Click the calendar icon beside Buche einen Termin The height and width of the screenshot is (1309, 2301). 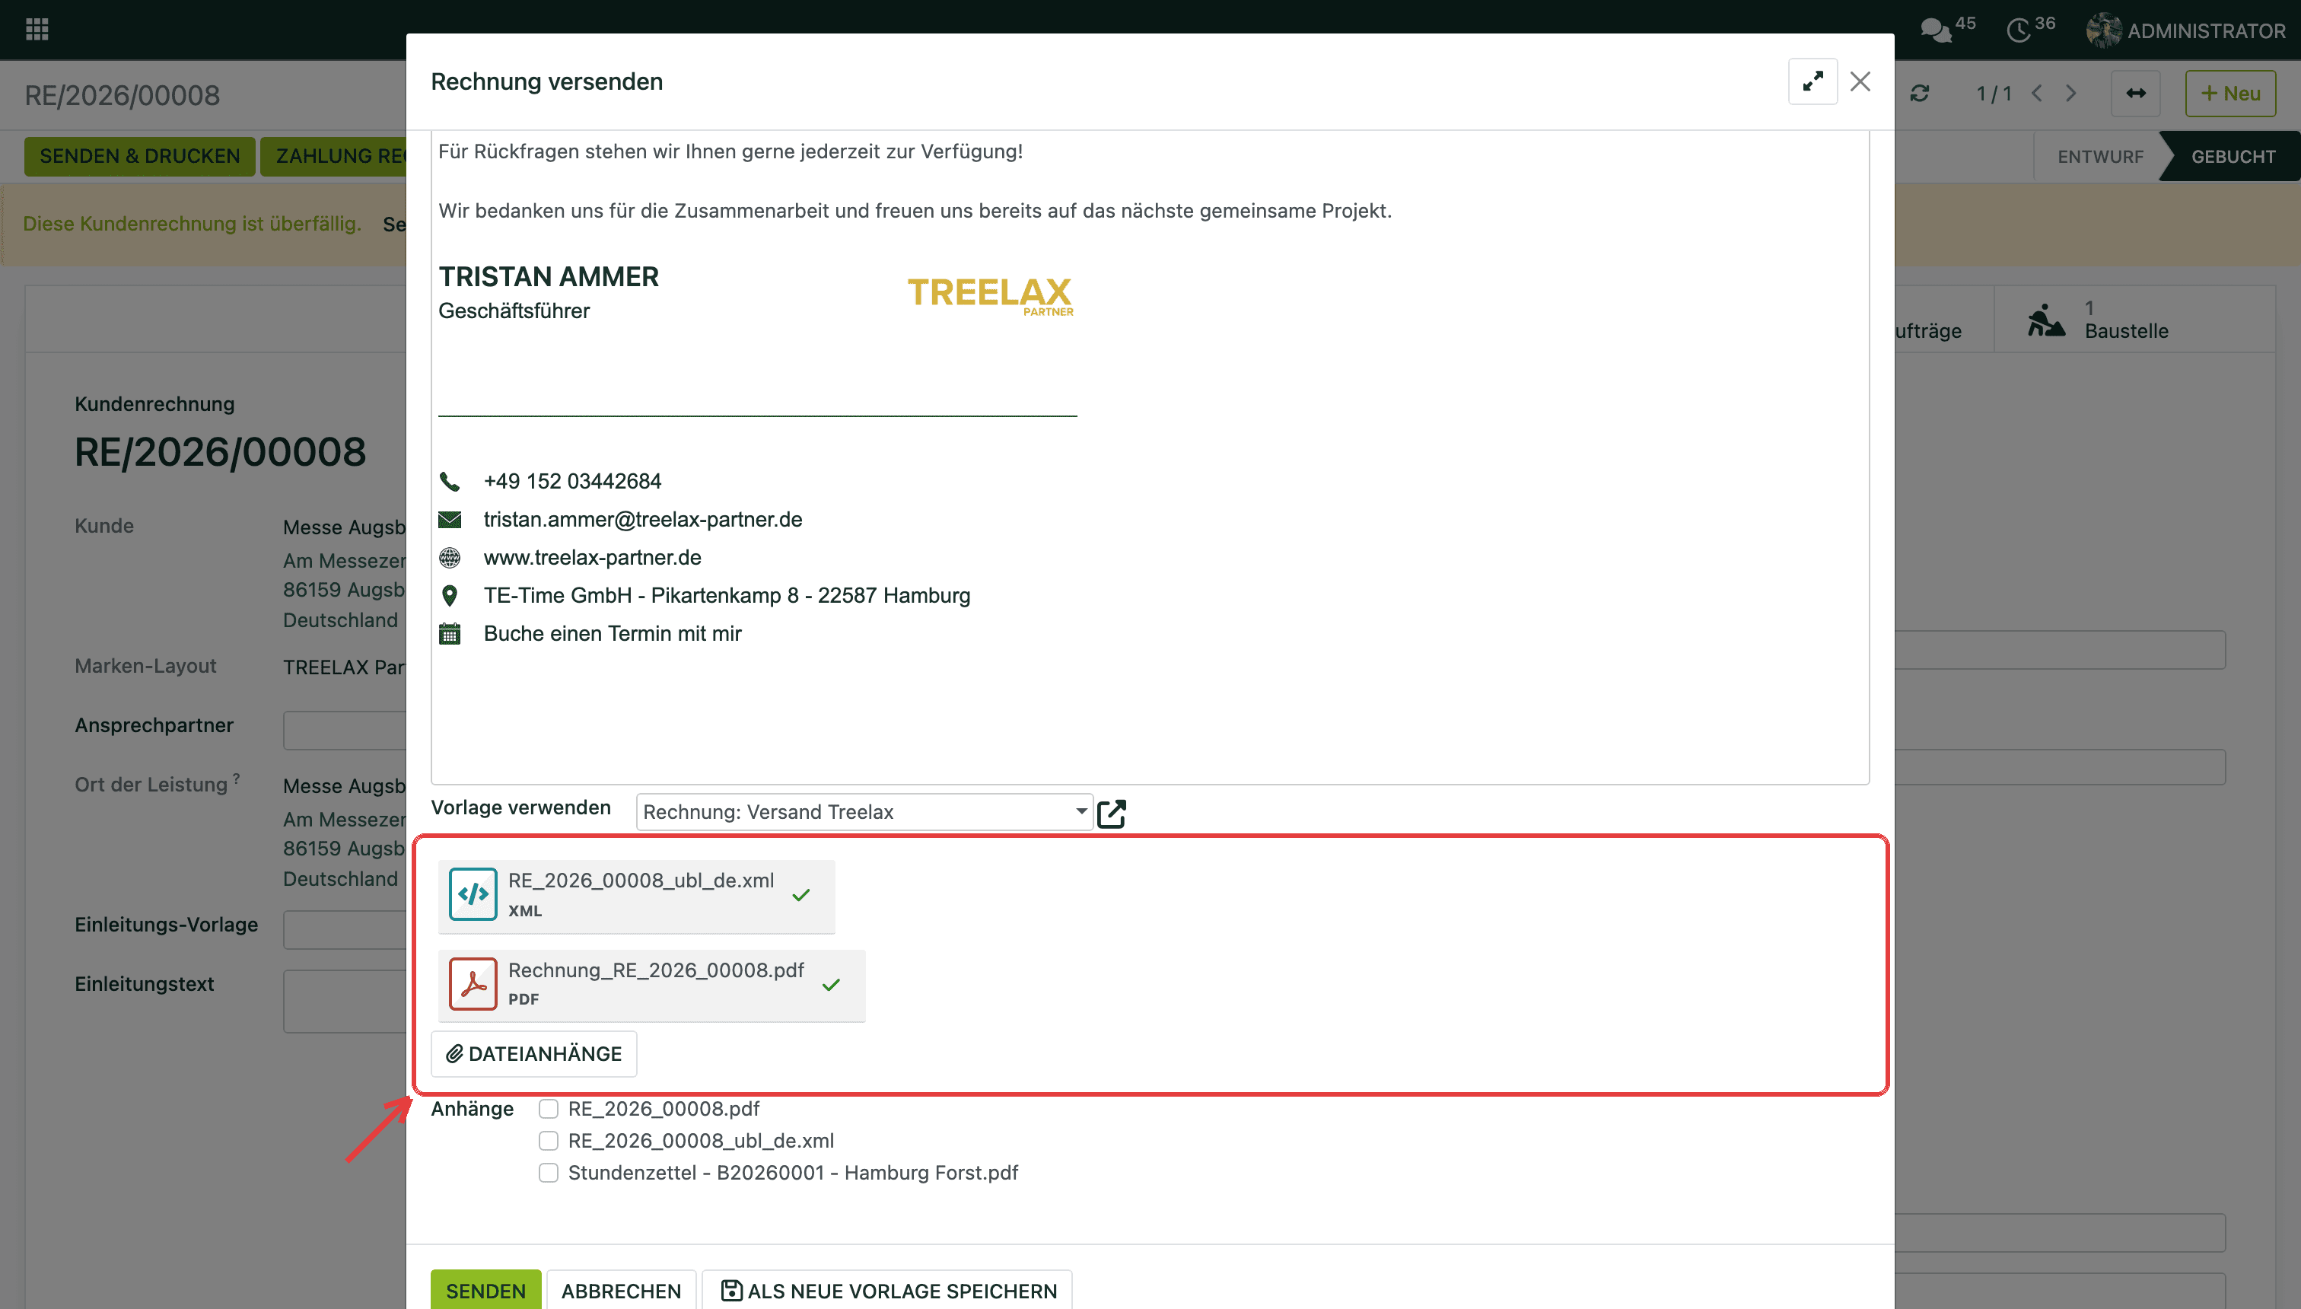[450, 634]
